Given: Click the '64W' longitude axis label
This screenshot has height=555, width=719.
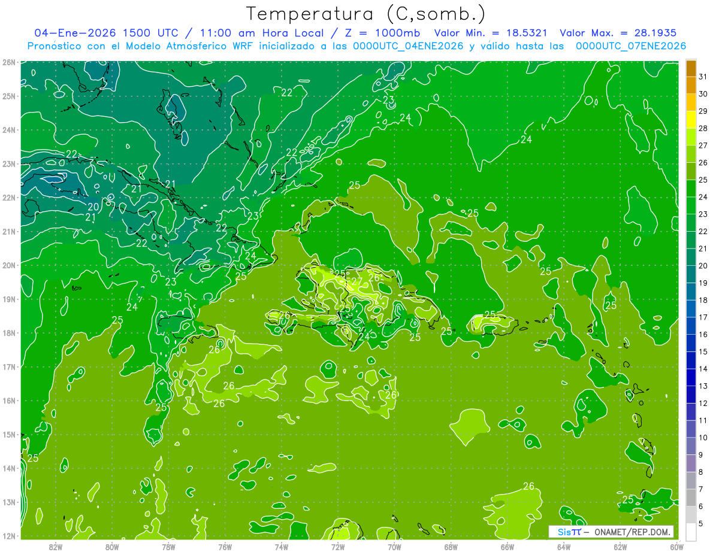Looking at the screenshot, I should pos(563,547).
